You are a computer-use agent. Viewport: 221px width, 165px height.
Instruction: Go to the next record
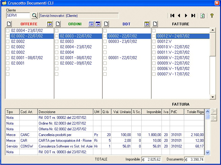[x=186, y=16]
